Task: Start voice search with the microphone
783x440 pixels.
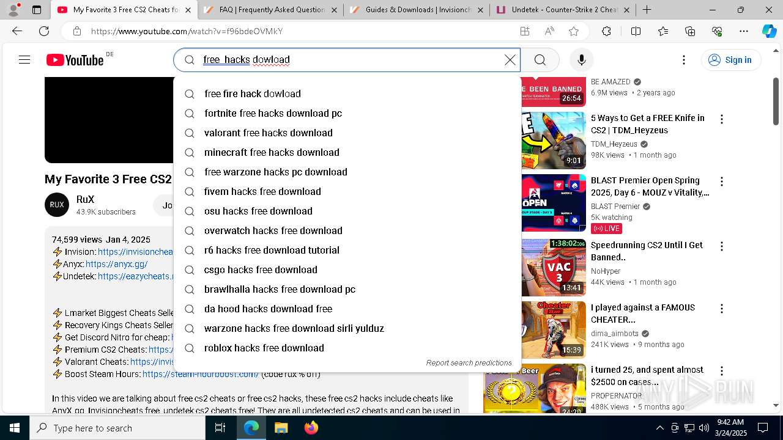Action: point(582,60)
